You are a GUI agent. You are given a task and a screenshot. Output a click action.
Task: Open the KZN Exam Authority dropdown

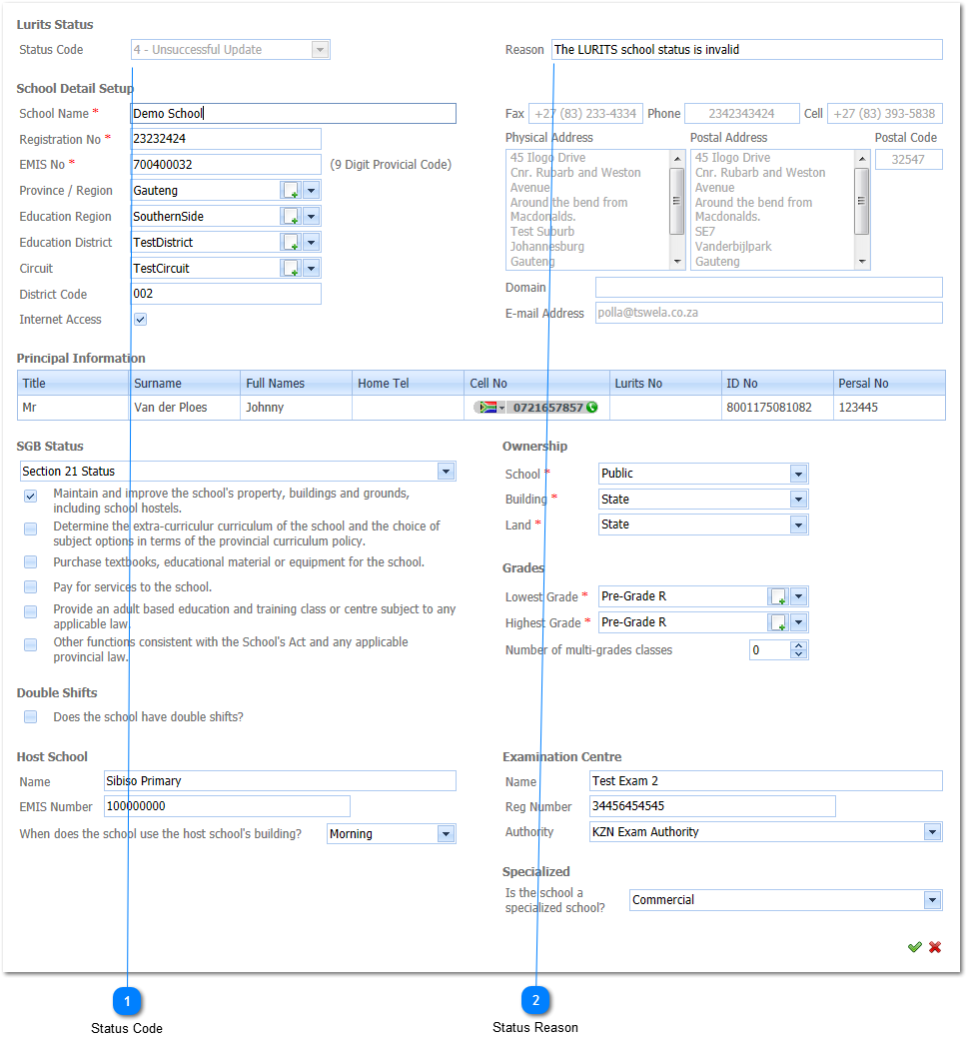[932, 832]
